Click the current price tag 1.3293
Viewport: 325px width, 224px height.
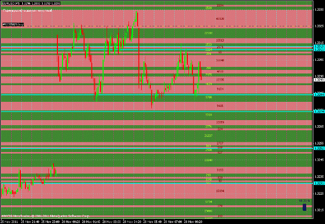point(319,80)
